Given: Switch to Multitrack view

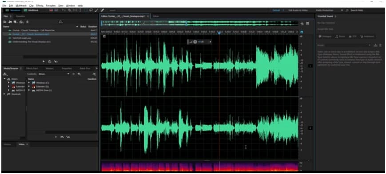Looking at the screenshot, I should pyautogui.click(x=31, y=10).
